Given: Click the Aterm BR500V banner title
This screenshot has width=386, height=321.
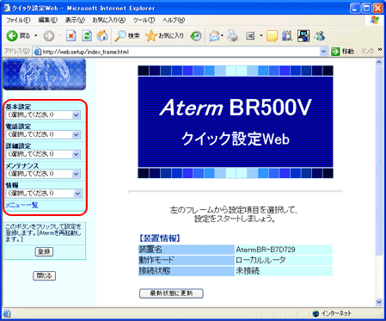Looking at the screenshot, I should coord(236,108).
